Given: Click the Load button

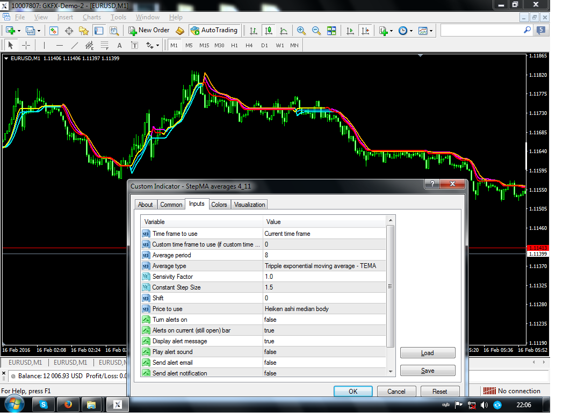Looking at the screenshot, I should (x=428, y=353).
